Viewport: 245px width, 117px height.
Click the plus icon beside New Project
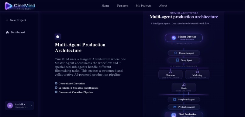point(7,20)
